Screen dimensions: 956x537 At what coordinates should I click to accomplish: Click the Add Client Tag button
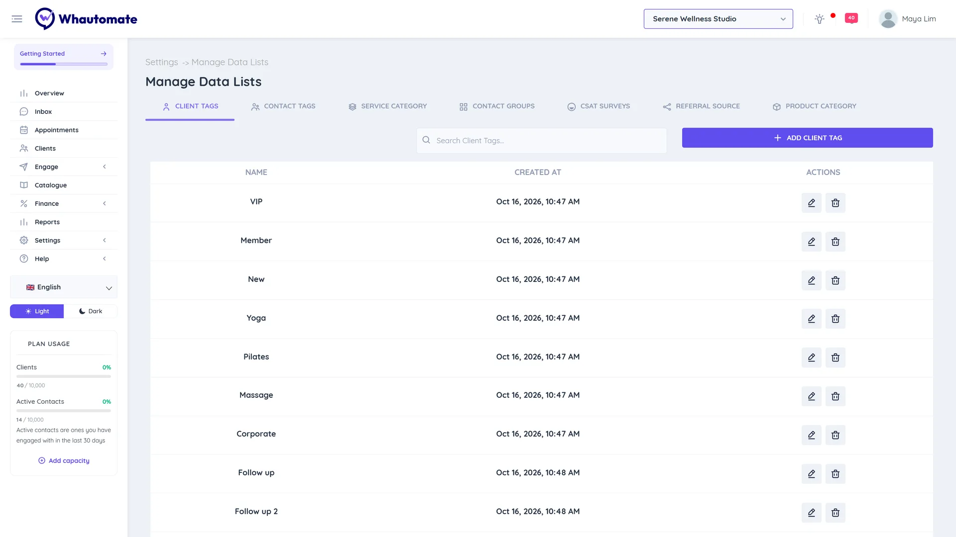(807, 138)
